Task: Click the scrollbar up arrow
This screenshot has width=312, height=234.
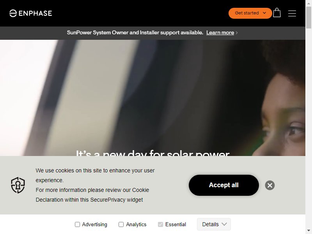Action: 308,3
